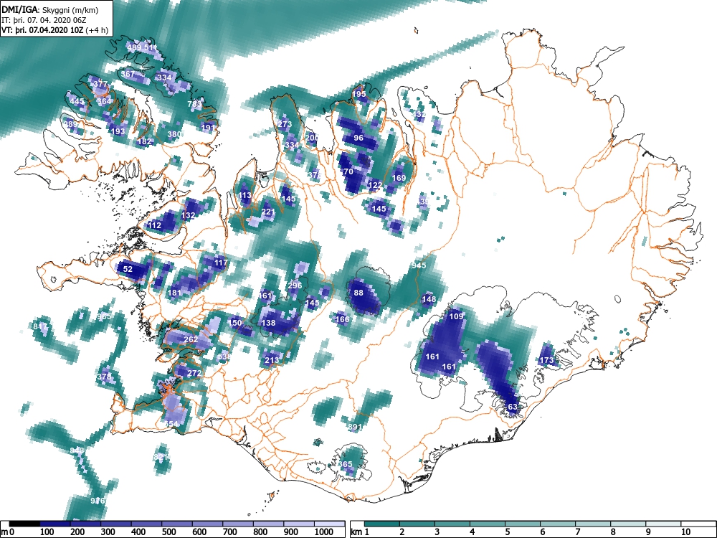Pick the dark navy 100–200 m legend swatch

click(x=55, y=524)
